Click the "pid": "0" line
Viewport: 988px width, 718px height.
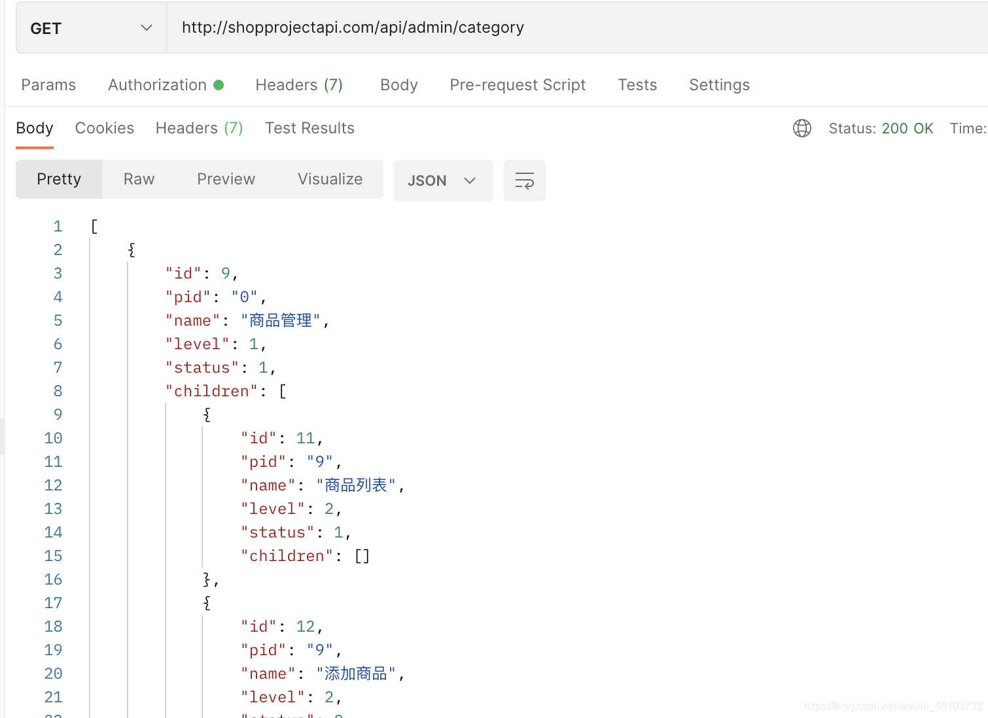point(216,297)
